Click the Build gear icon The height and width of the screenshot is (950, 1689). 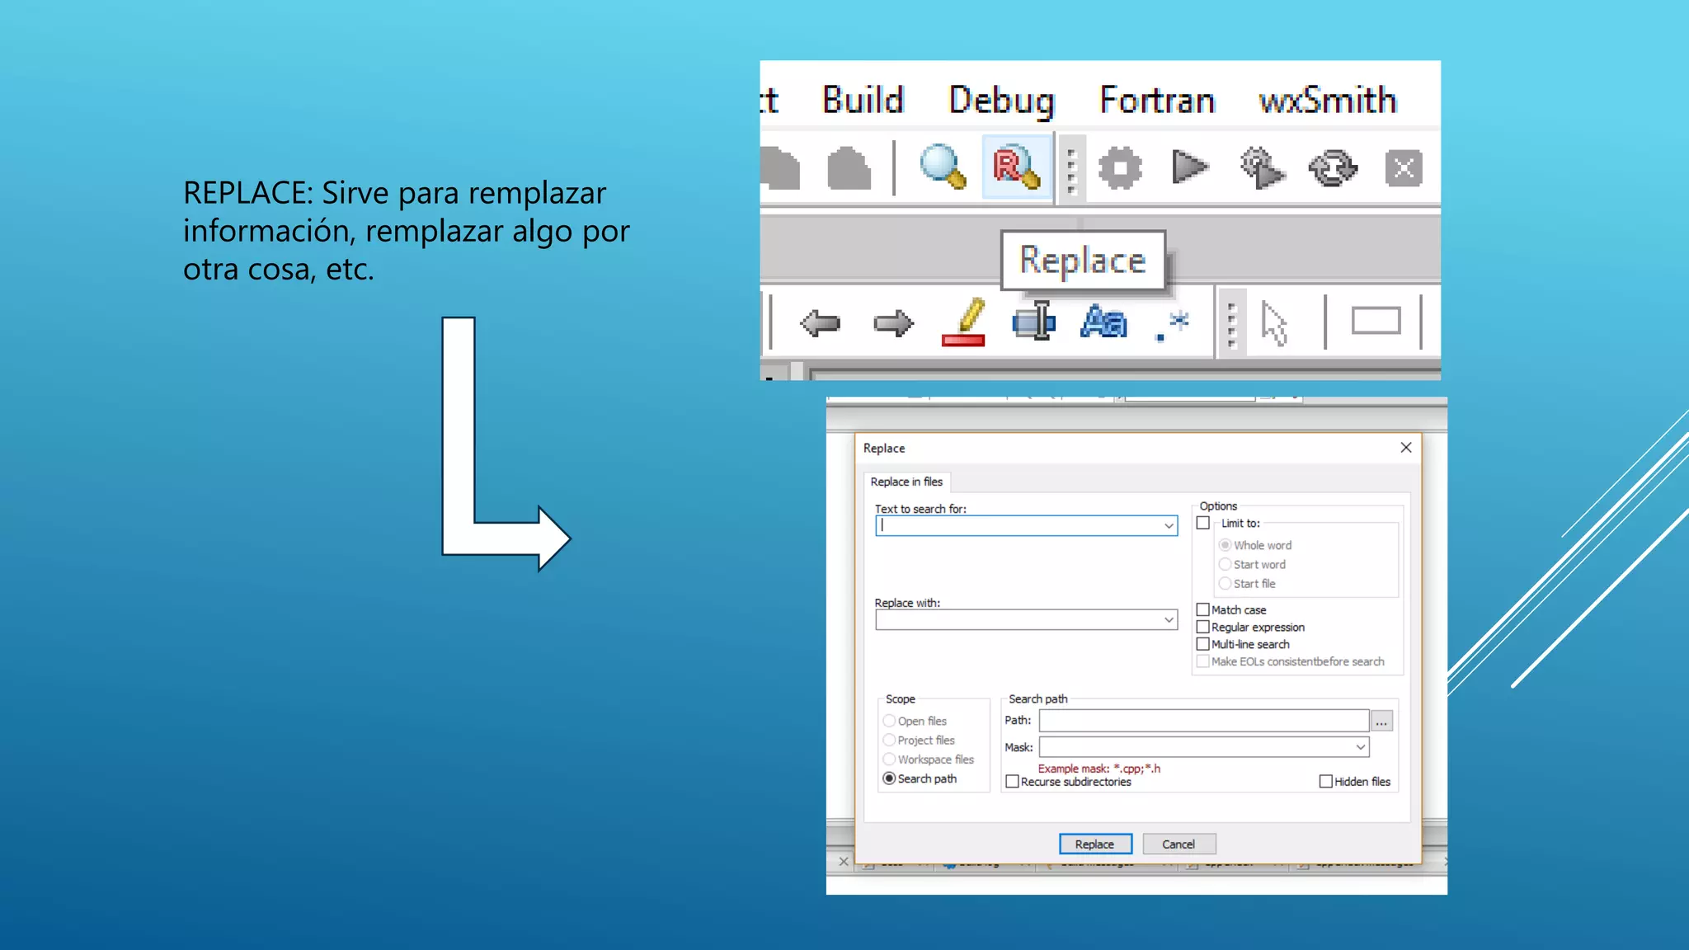(x=1120, y=168)
